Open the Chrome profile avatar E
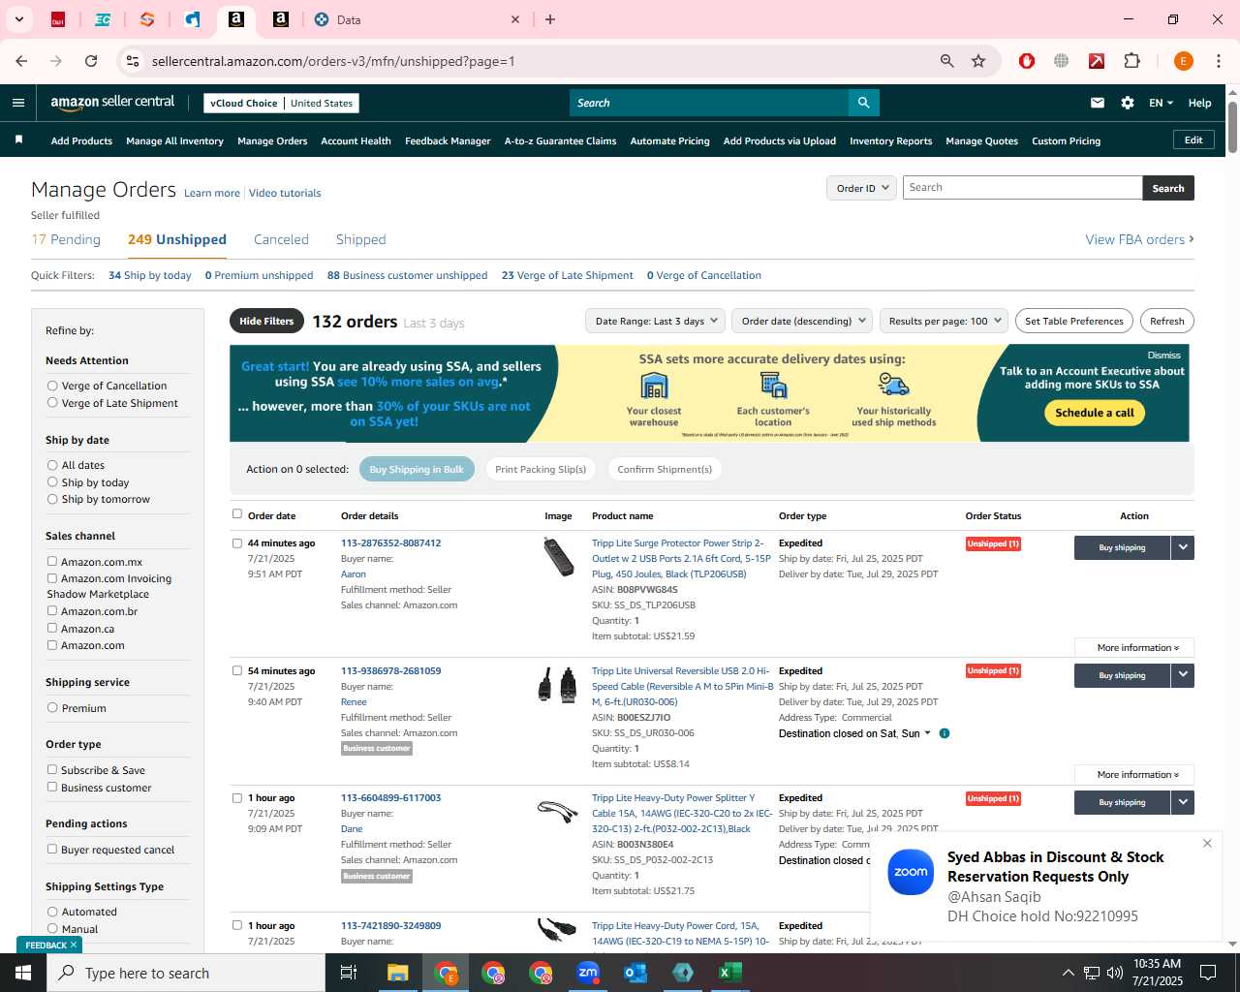This screenshot has width=1240, height=992. pyautogui.click(x=1183, y=61)
